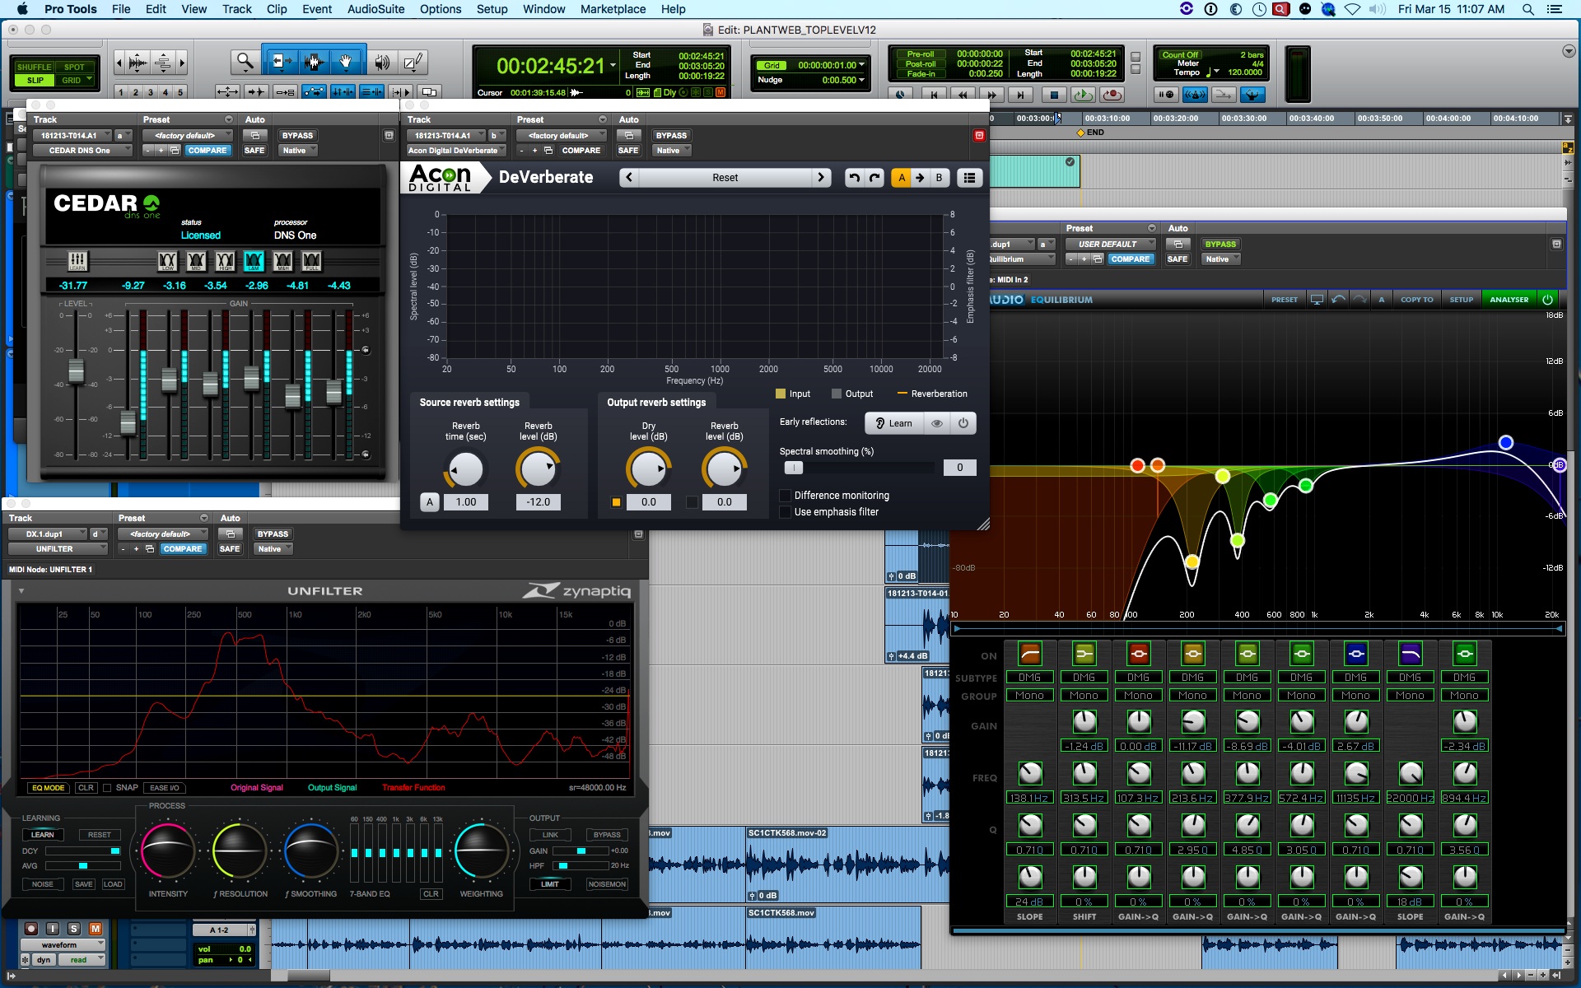Click the Play transport button
Screen dimensions: 1581x988
pos(1083,95)
